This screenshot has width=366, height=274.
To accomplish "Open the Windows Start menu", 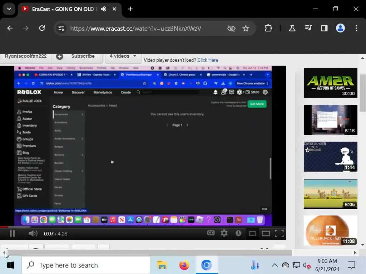I will (11, 265).
